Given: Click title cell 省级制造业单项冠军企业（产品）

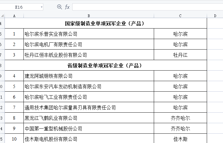Looking at the screenshot, I should point(106,65).
